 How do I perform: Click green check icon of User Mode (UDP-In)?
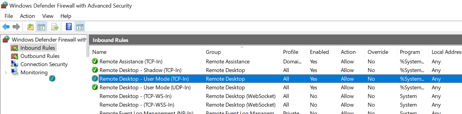tap(95, 87)
